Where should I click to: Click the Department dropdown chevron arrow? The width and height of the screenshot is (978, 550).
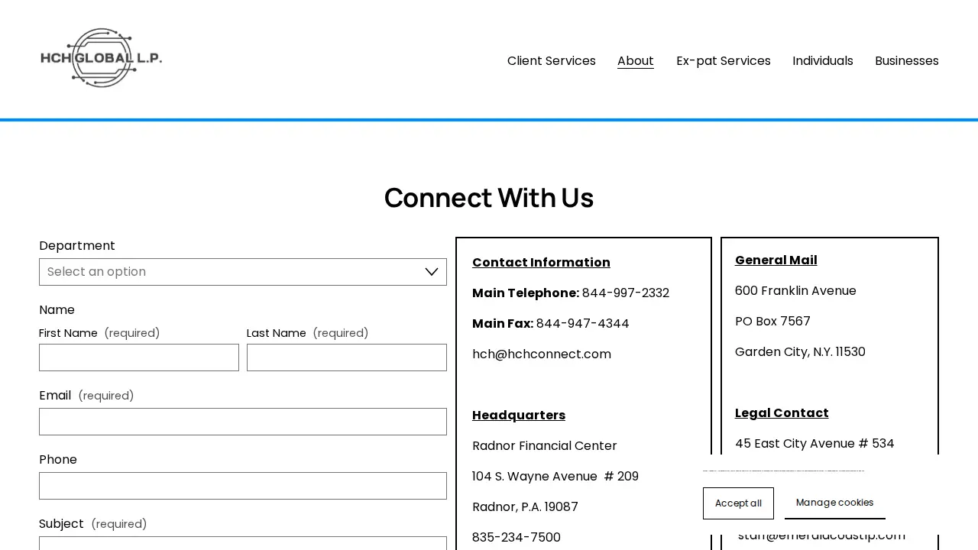click(x=432, y=272)
